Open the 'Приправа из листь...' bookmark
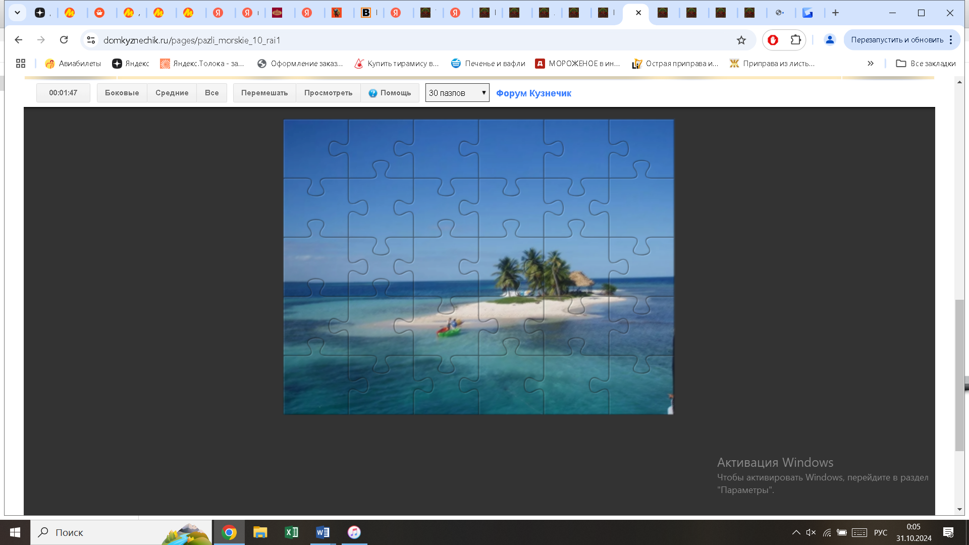This screenshot has height=545, width=969. (772, 64)
